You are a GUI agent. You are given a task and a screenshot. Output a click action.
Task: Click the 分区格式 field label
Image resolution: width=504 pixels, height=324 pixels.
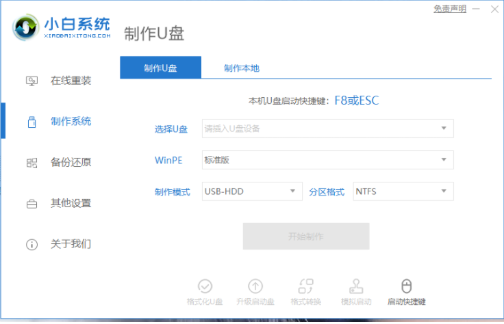(x=327, y=192)
